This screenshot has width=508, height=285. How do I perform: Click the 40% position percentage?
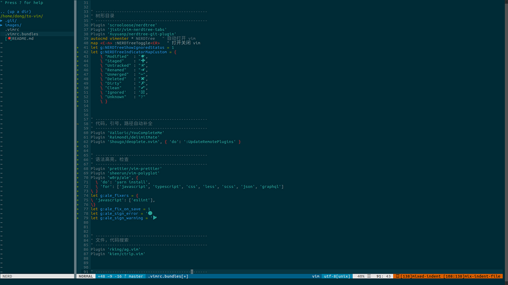click(361, 276)
